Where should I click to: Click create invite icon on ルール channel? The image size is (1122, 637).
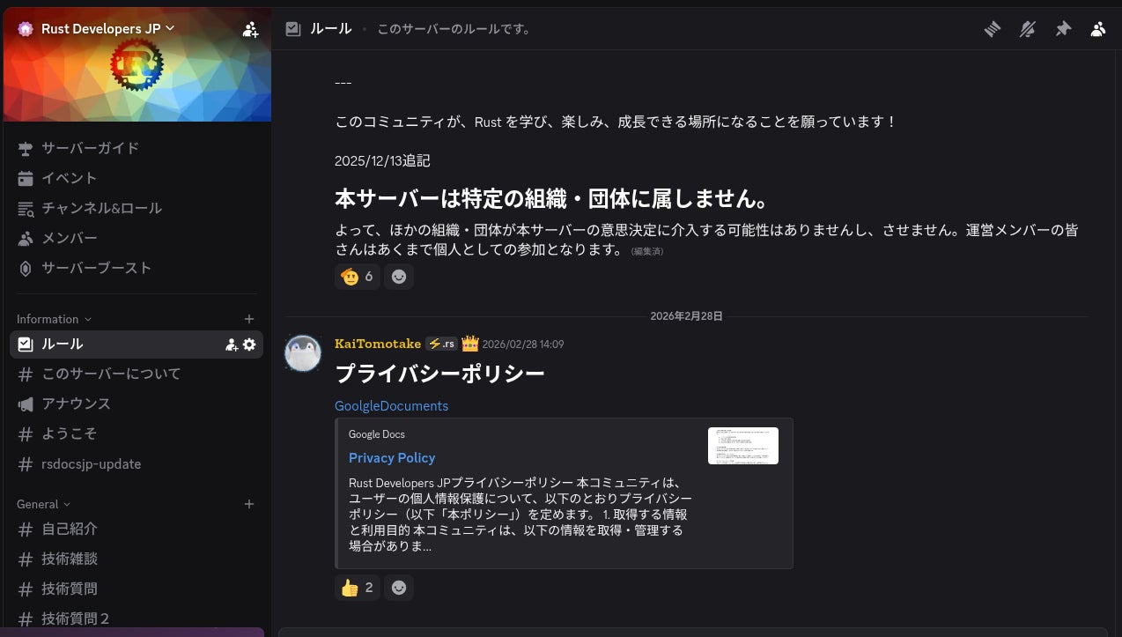pos(232,344)
